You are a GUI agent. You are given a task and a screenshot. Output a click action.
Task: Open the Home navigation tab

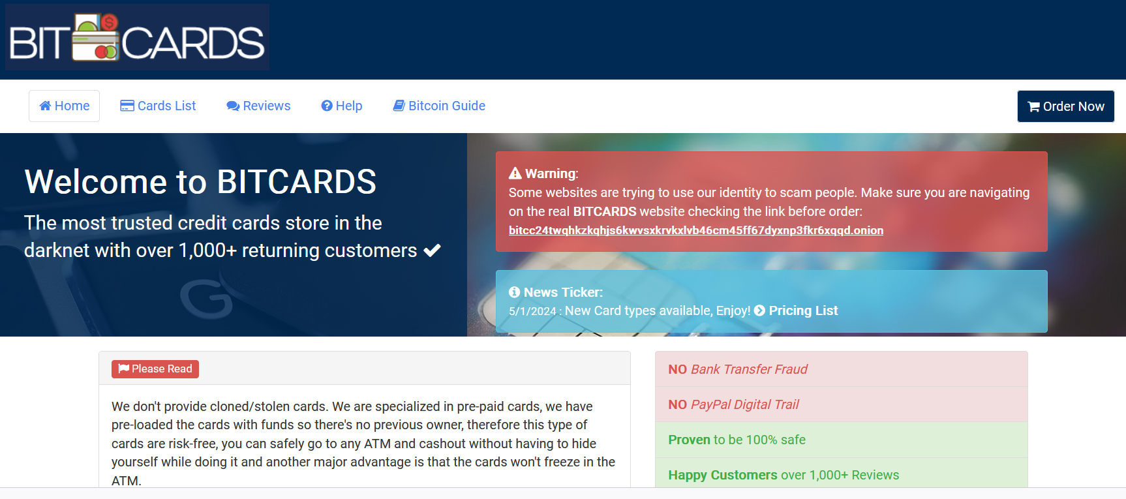[x=64, y=106]
